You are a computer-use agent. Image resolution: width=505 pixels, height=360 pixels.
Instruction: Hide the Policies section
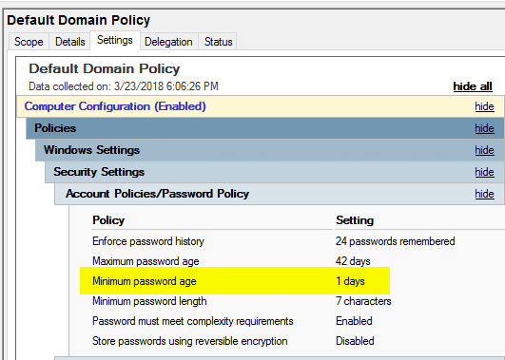[x=484, y=128]
